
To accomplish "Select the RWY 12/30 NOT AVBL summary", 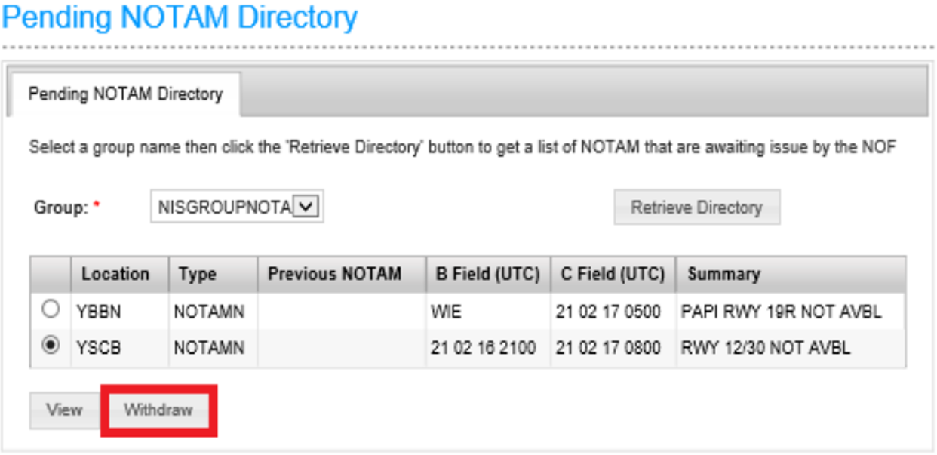I will [x=765, y=348].
